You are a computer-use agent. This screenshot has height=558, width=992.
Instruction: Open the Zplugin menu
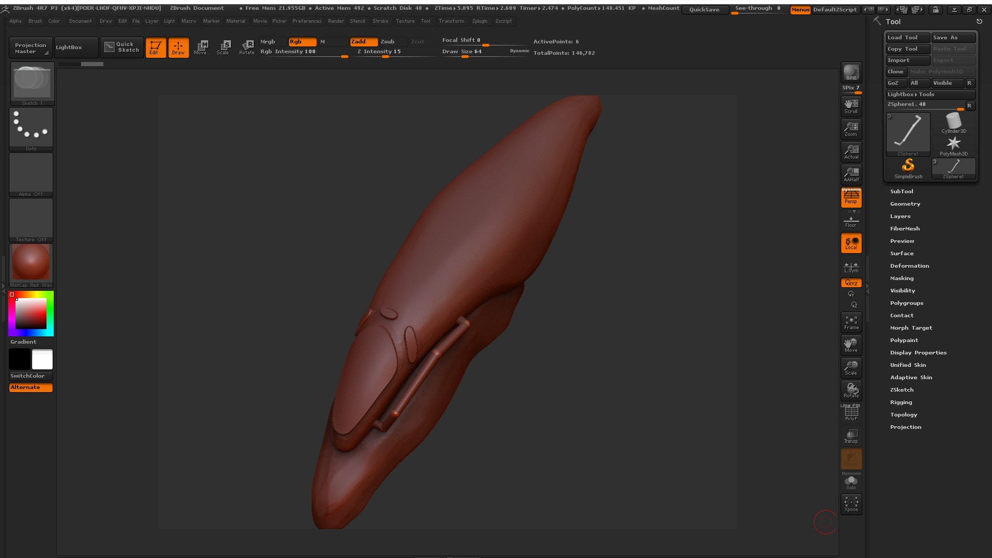click(x=479, y=21)
